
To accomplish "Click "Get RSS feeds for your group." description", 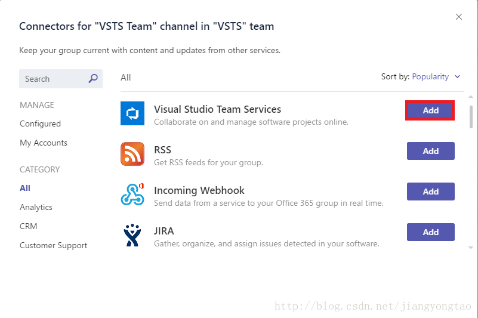I will (x=208, y=162).
